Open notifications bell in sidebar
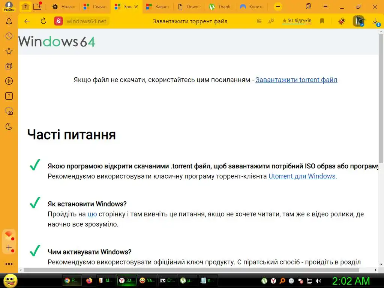Image resolution: width=384 pixels, height=288 pixels. (x=9, y=21)
